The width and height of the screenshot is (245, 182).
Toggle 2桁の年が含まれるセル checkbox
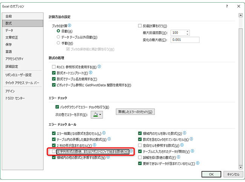tap(54, 145)
